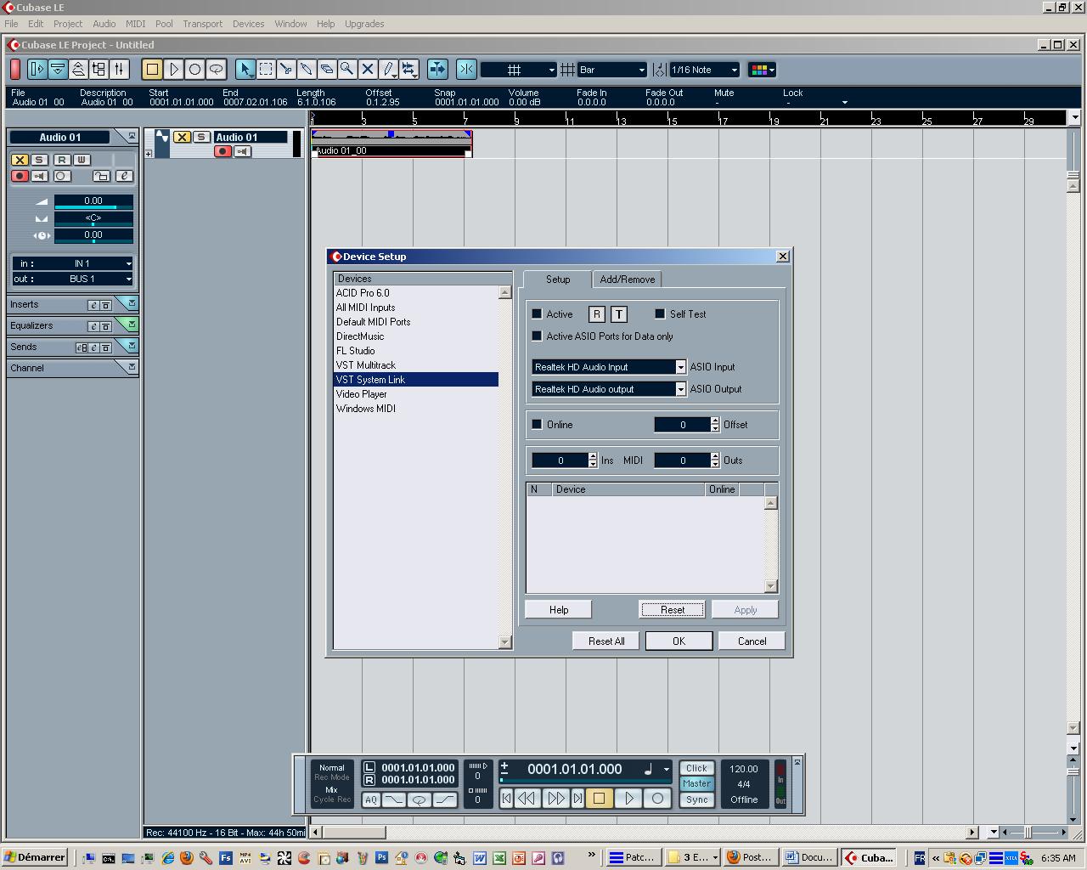Toggle Solo on Audio 01 track list
1087x870 pixels.
(201, 137)
